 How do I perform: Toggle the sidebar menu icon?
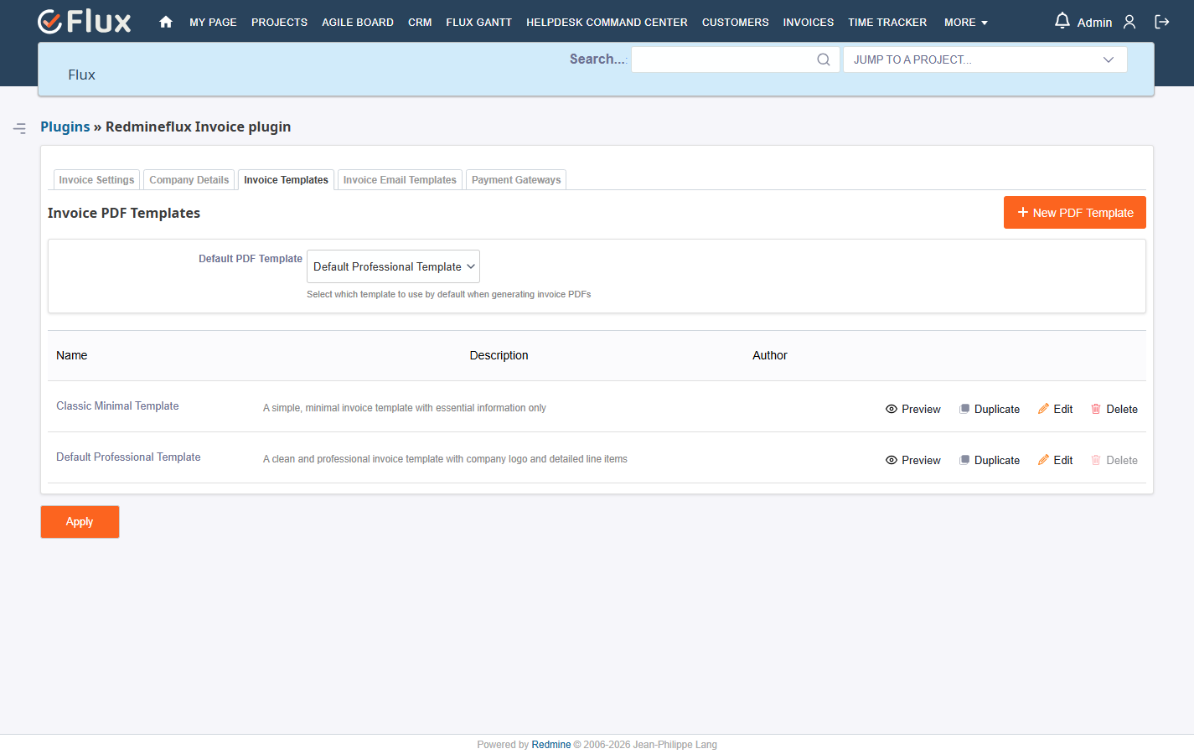click(x=19, y=128)
